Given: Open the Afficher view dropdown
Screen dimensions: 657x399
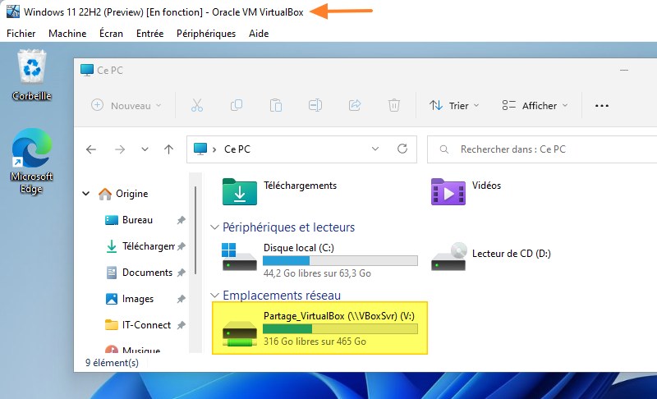Looking at the screenshot, I should pos(535,106).
